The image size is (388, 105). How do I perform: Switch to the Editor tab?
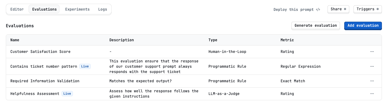(17, 9)
